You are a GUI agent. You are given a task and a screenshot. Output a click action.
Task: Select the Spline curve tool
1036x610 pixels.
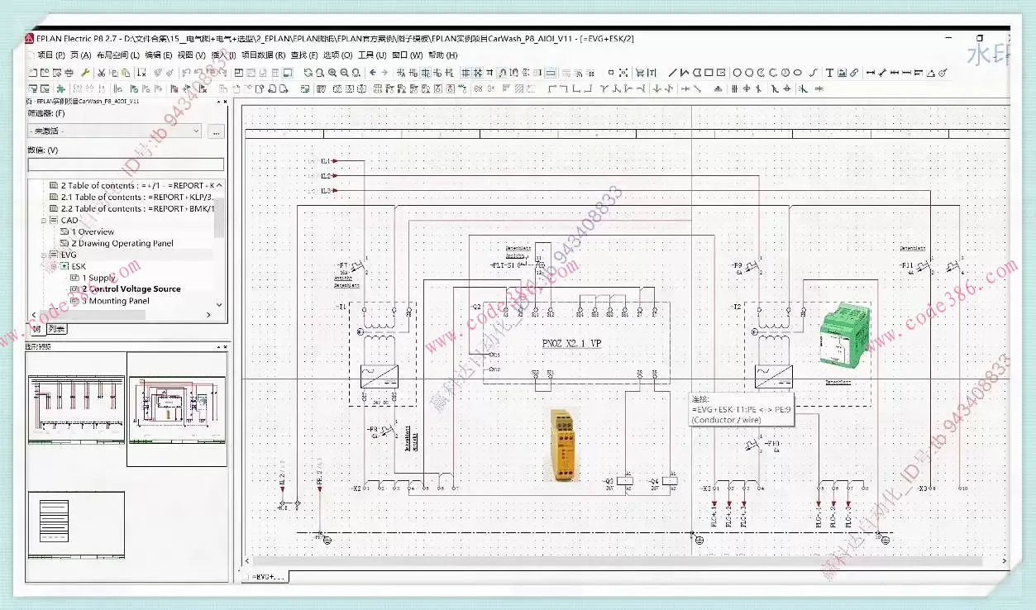[x=812, y=73]
